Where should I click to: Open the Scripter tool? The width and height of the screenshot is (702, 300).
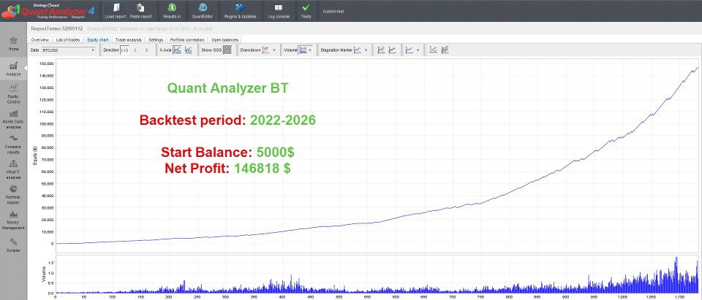13,245
